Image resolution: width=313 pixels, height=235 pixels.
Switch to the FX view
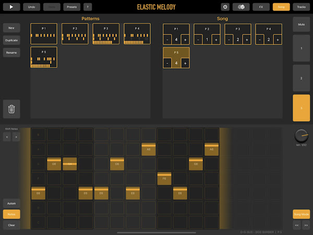click(x=261, y=7)
